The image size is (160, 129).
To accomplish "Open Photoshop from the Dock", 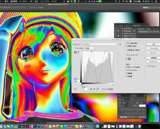I will pyautogui.click(x=20, y=126).
